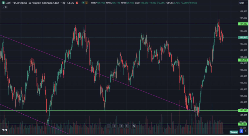Viewport: 249px width, 136px height.
Task: Click the 105,000 price axis label
Action: (243, 50)
